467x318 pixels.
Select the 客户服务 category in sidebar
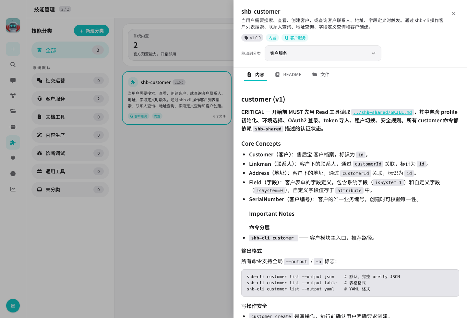point(70,99)
